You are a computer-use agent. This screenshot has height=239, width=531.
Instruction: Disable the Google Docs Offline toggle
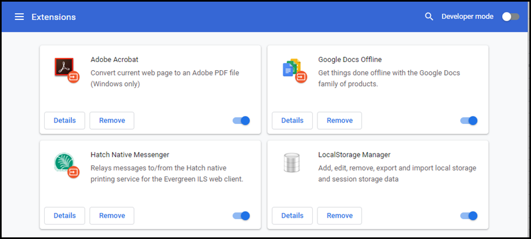point(468,120)
